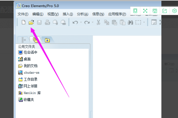Screen dimensions: 178x118
Task: Select 桌面 in common folders
Action: coord(24,59)
